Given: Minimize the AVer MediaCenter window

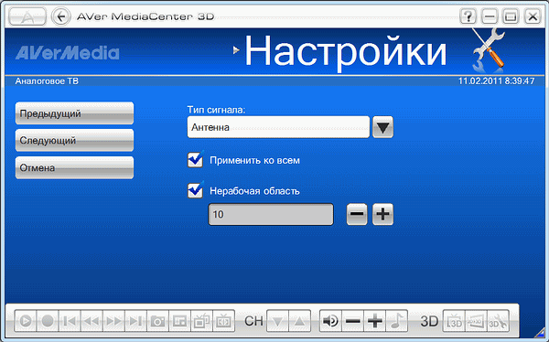Looking at the screenshot, I should click(490, 16).
